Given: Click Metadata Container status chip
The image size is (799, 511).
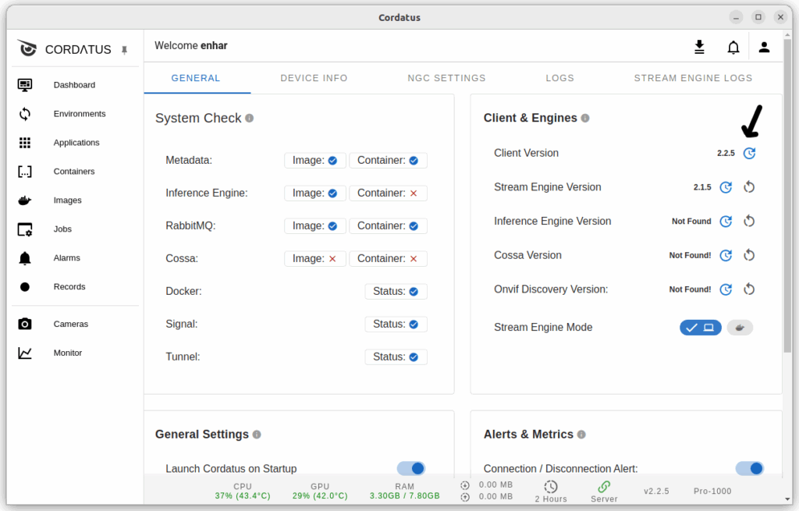Looking at the screenshot, I should 389,161.
